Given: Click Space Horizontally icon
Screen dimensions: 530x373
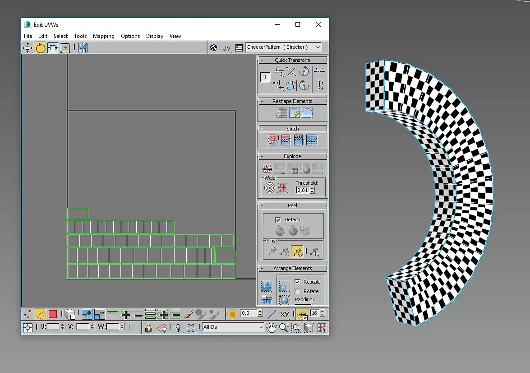Looking at the screenshot, I should pyautogui.click(x=319, y=70).
